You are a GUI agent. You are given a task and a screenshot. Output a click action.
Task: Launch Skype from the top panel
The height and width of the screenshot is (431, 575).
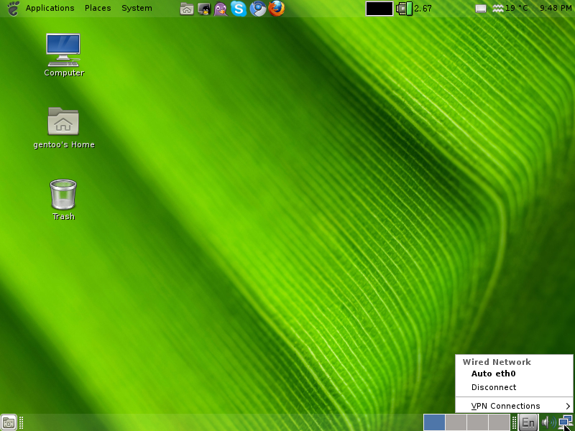click(x=239, y=9)
